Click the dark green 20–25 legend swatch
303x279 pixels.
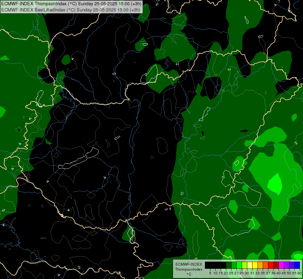tap(229, 265)
